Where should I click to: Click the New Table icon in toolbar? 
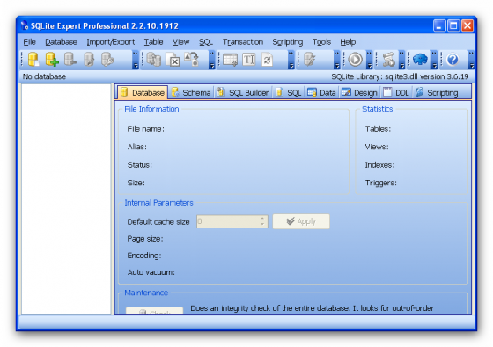230,60
